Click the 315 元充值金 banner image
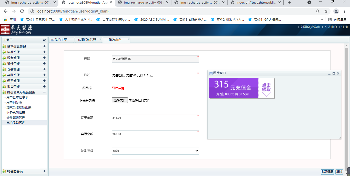The height and width of the screenshot is (176, 350). (242, 88)
